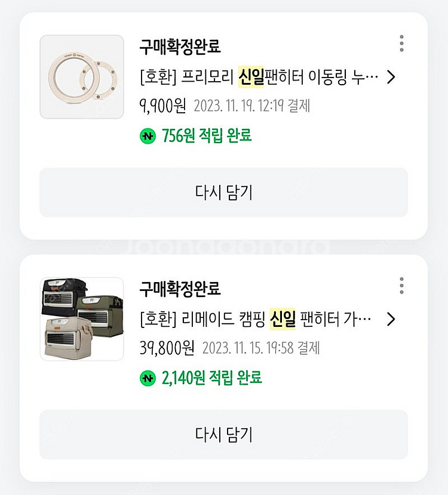Screen dimensions: 448x495
Task: Click the 2023. 11. 19. 12:19 결제 date
Action: (x=251, y=106)
